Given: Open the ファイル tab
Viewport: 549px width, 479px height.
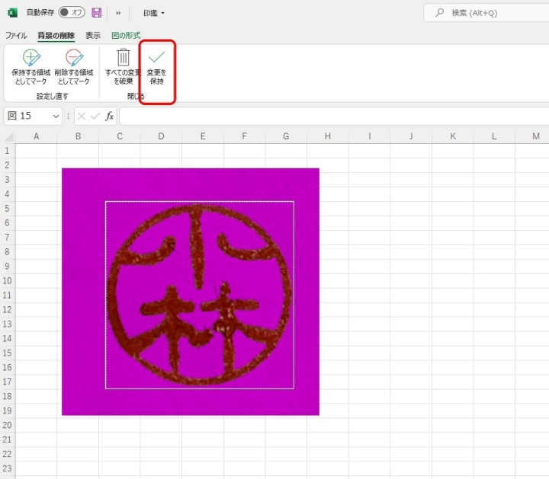Looking at the screenshot, I should 16,35.
